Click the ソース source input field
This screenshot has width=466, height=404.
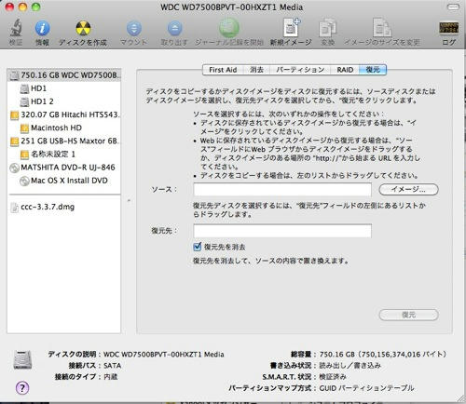click(282, 189)
